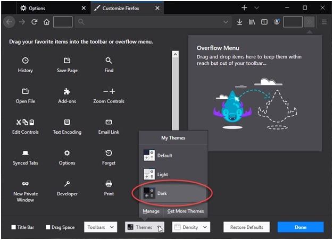Image resolution: width=333 pixels, height=240 pixels.
Task: Open the Toolbars dropdown
Action: [x=101, y=227]
